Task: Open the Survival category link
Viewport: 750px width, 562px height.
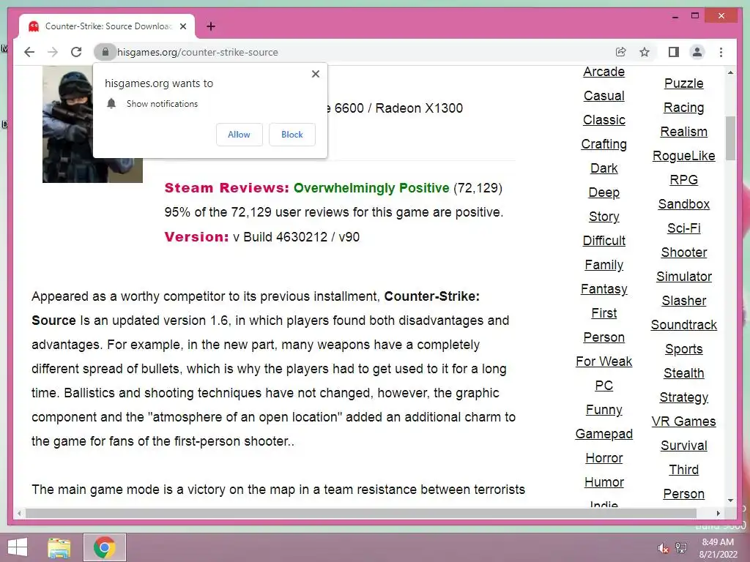Action: point(683,446)
